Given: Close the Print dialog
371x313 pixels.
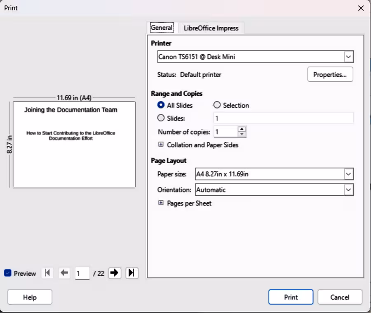Looking at the screenshot, I should (x=361, y=8).
